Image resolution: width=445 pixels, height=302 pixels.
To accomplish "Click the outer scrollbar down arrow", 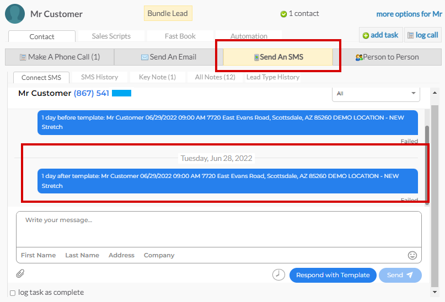I will (435, 292).
